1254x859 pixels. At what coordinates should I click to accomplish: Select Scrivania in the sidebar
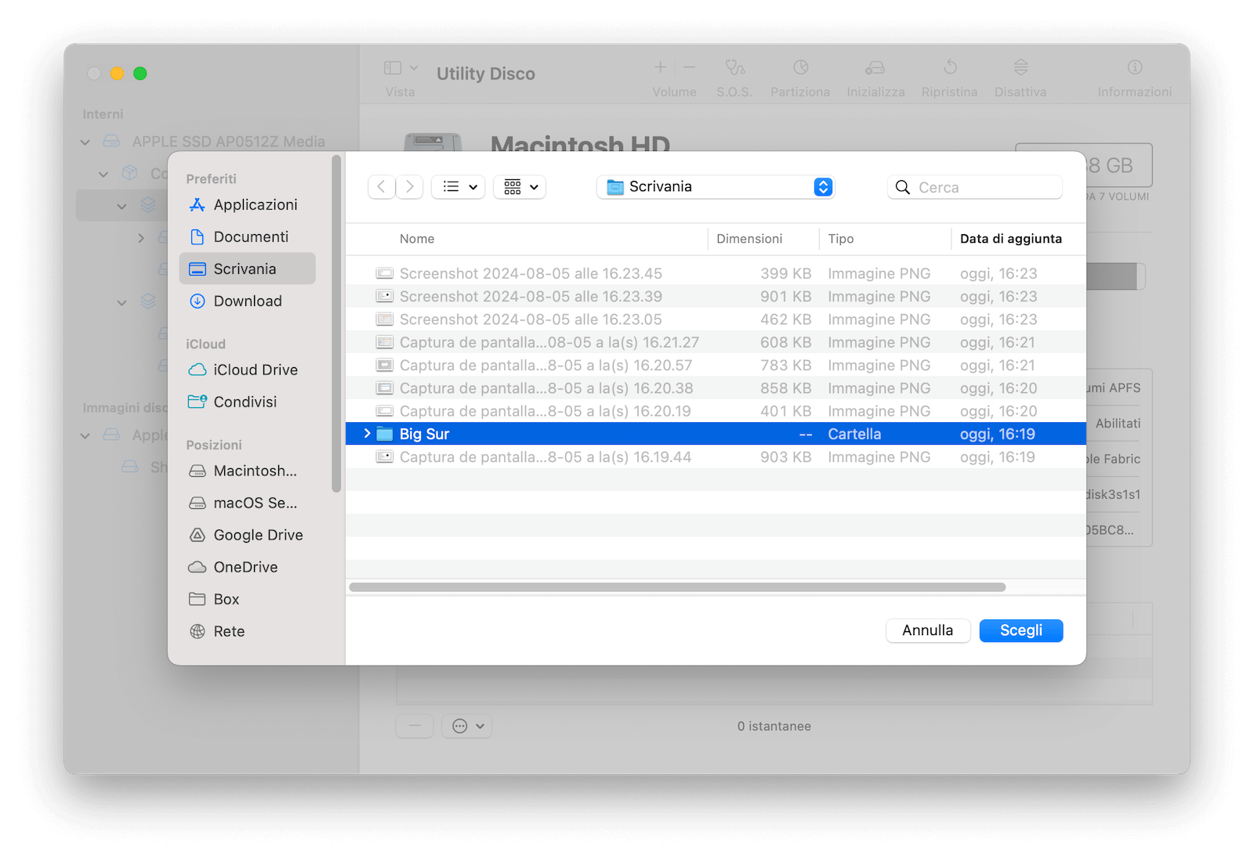pos(247,269)
